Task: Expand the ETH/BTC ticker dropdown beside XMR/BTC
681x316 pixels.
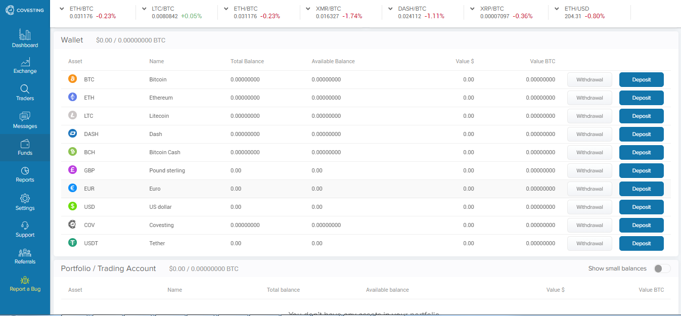Action: [x=226, y=9]
